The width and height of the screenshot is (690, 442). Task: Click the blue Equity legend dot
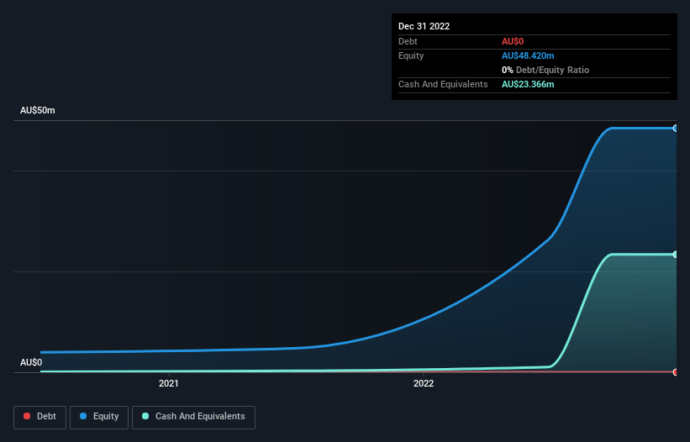[83, 416]
